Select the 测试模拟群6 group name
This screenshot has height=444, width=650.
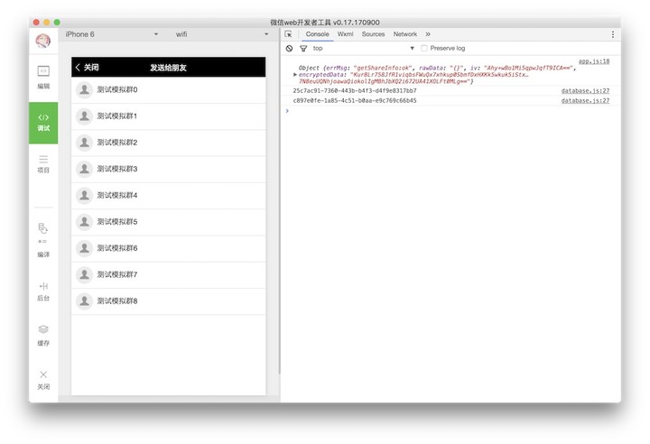(x=117, y=248)
